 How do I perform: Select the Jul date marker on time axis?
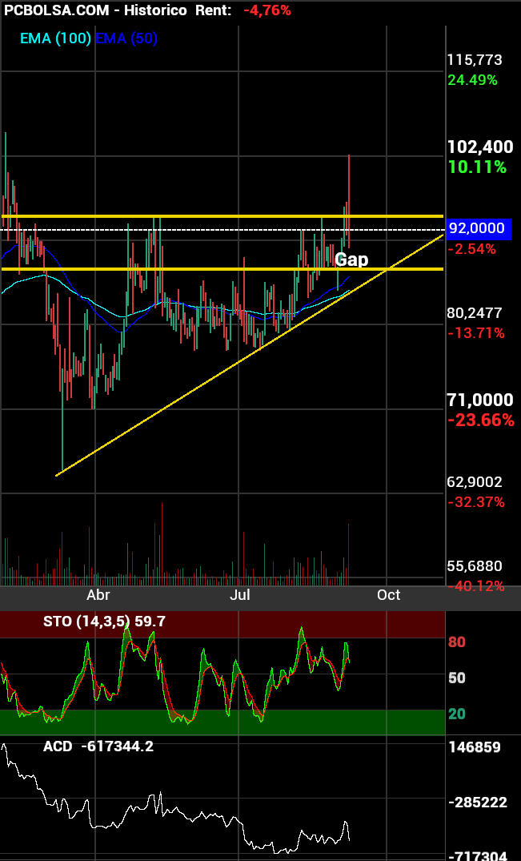tap(240, 595)
